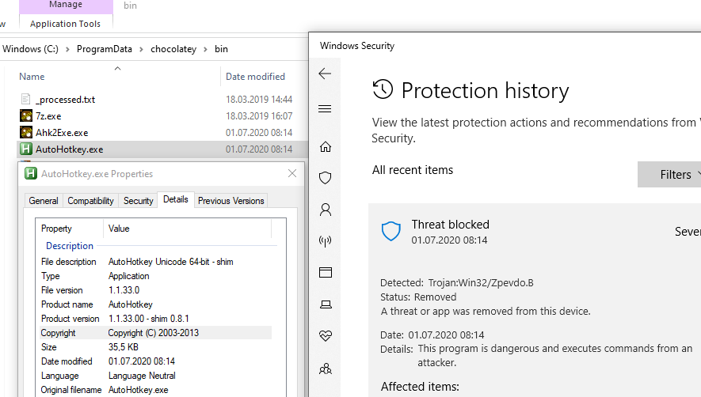The height and width of the screenshot is (397, 701).
Task: Select the AutoHotkey.exe file row
Action: tap(162, 149)
